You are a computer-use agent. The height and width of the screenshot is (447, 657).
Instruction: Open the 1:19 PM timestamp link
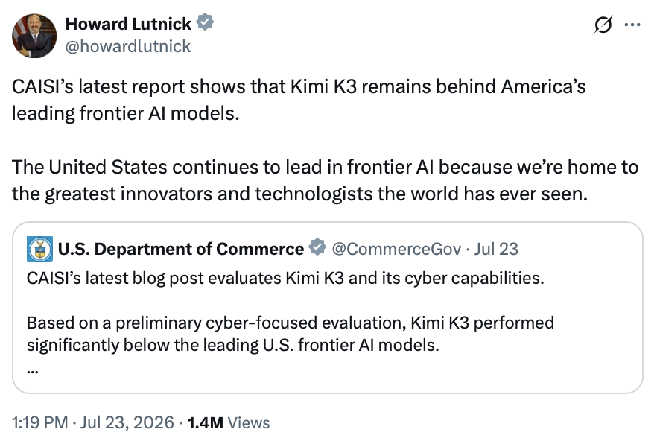pos(39,422)
